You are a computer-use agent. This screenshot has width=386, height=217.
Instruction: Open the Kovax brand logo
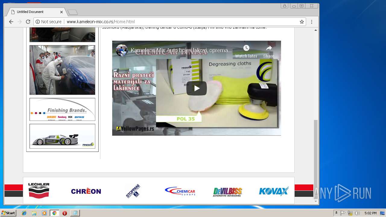274,191
